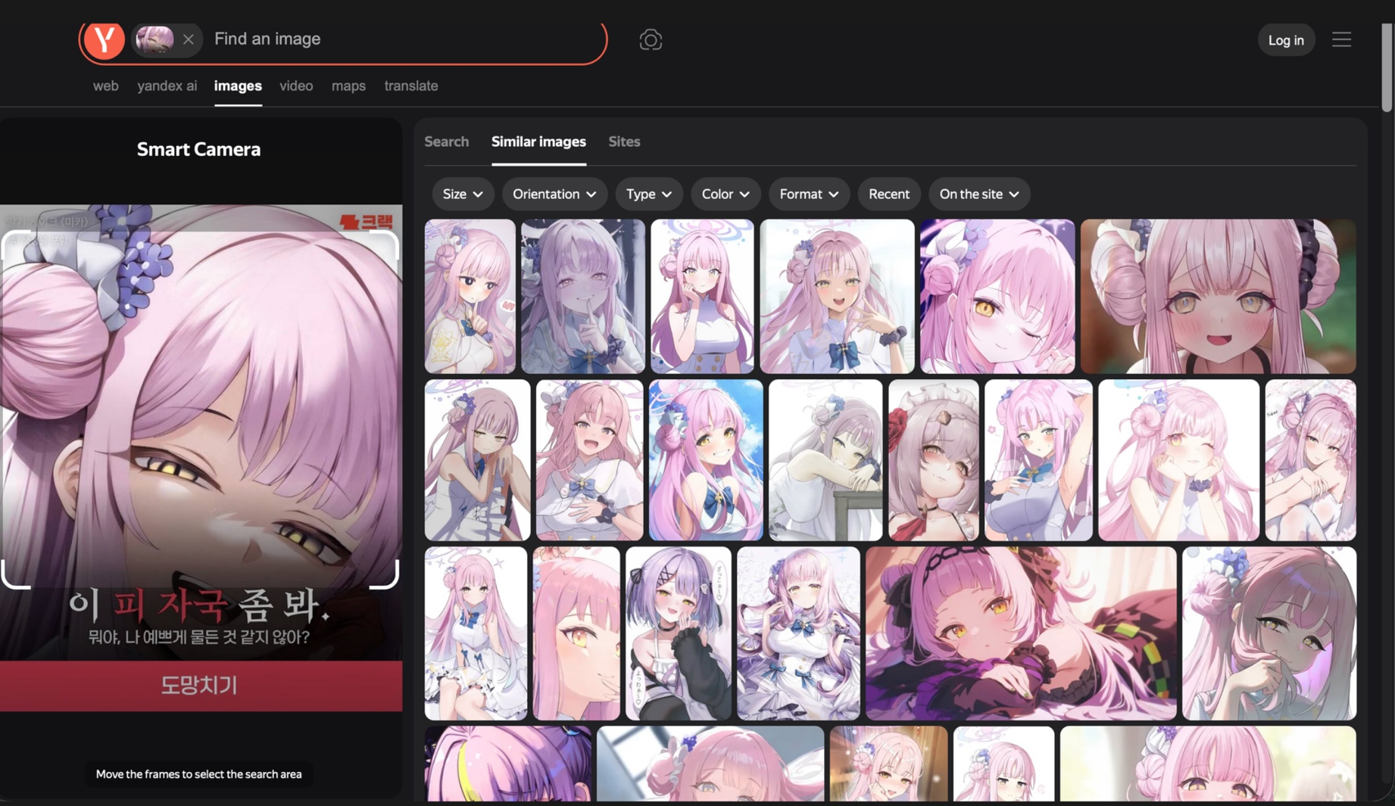This screenshot has height=806, width=1395.
Task: Switch to the Search results tab
Action: [x=446, y=142]
